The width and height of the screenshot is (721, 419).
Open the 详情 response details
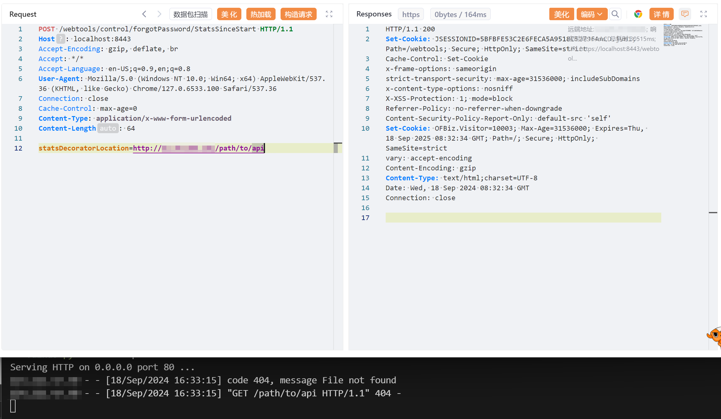pyautogui.click(x=661, y=14)
